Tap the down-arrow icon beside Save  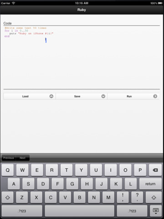point(103,96)
